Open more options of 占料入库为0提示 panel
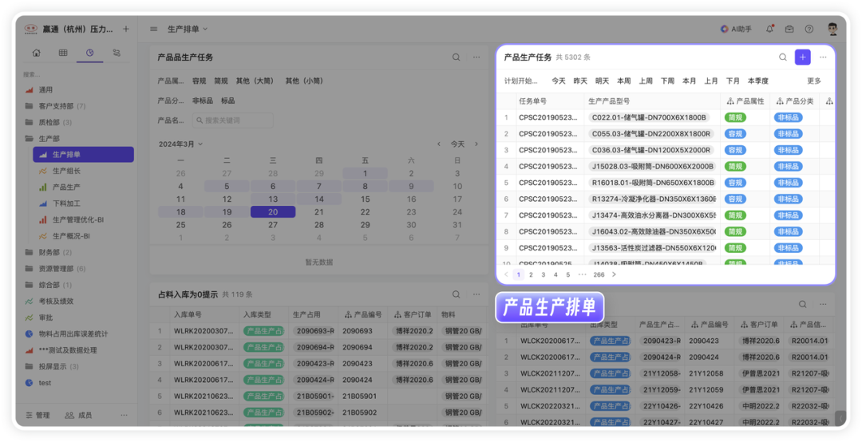This screenshot has width=862, height=442. coord(476,294)
